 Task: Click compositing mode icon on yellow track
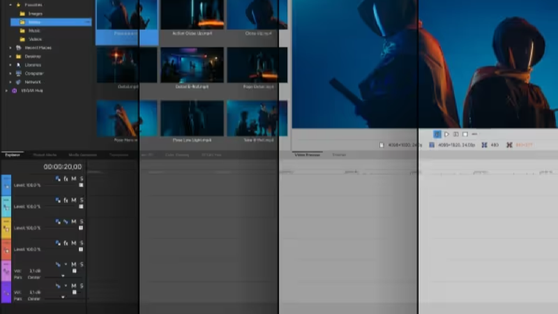pos(58,222)
